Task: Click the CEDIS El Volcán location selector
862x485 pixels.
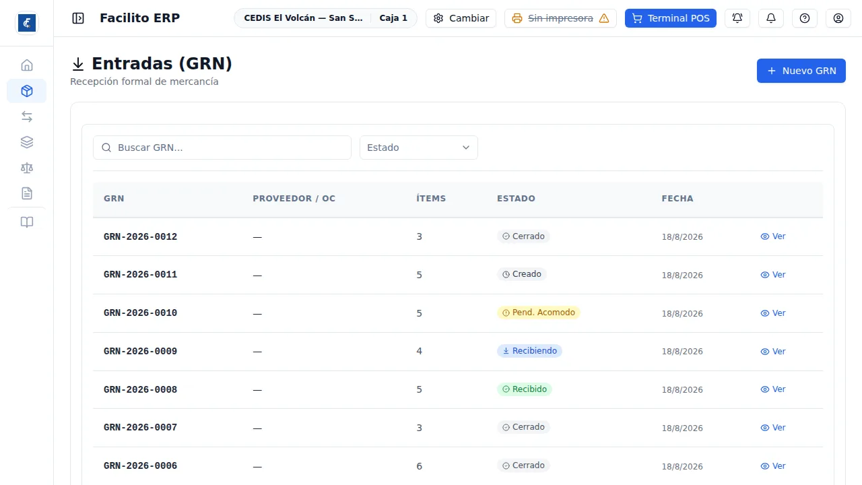Action: [304, 18]
